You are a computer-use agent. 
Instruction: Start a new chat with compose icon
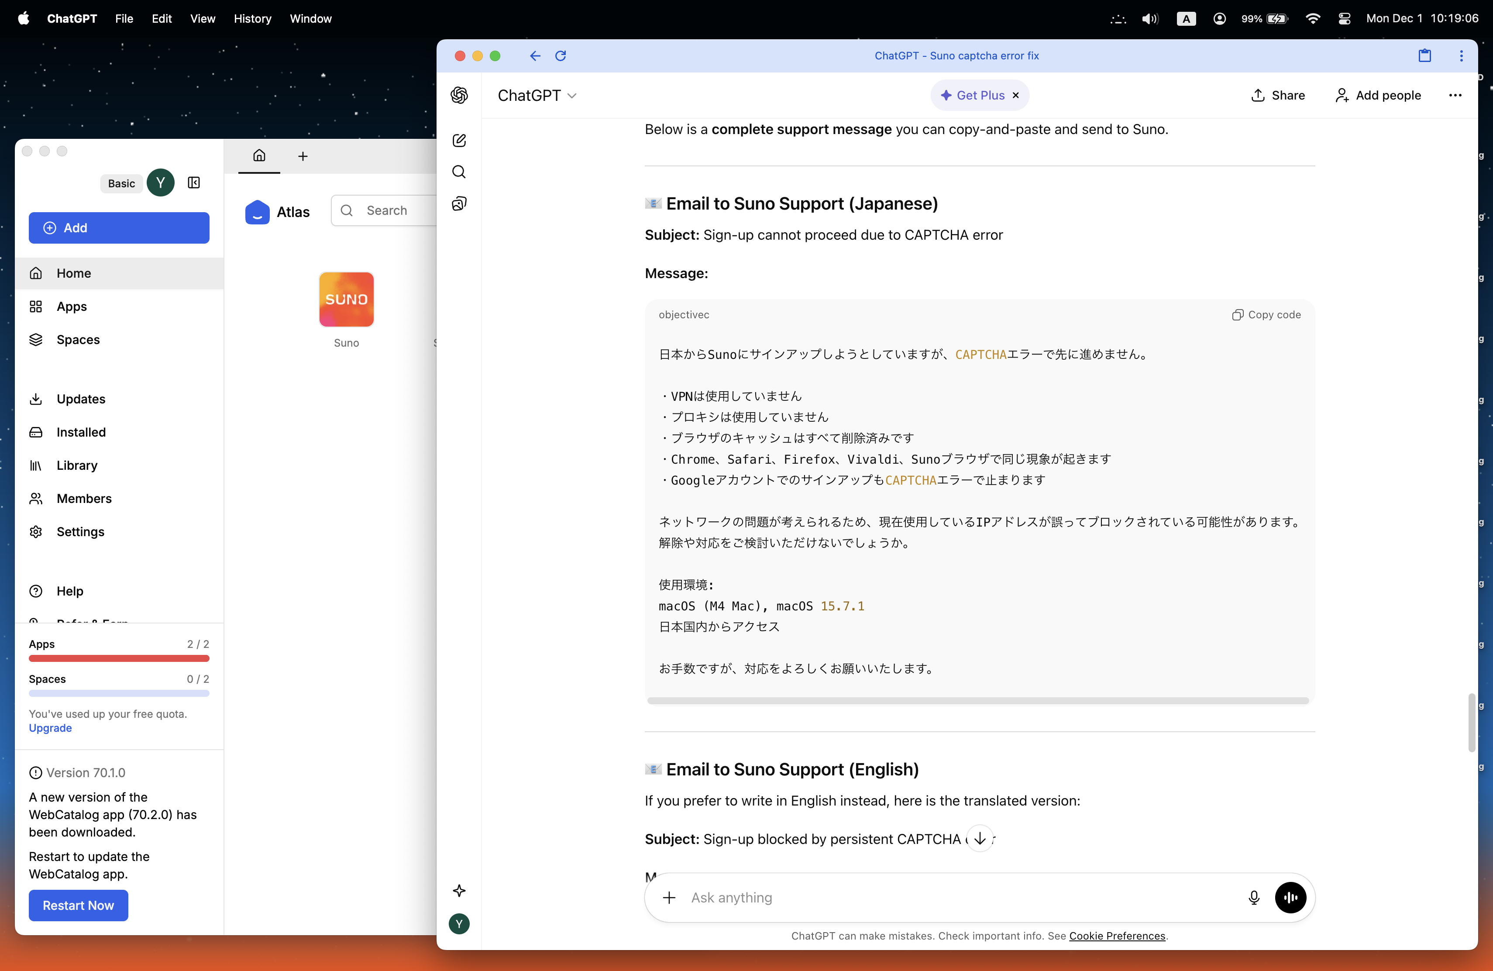point(459,141)
